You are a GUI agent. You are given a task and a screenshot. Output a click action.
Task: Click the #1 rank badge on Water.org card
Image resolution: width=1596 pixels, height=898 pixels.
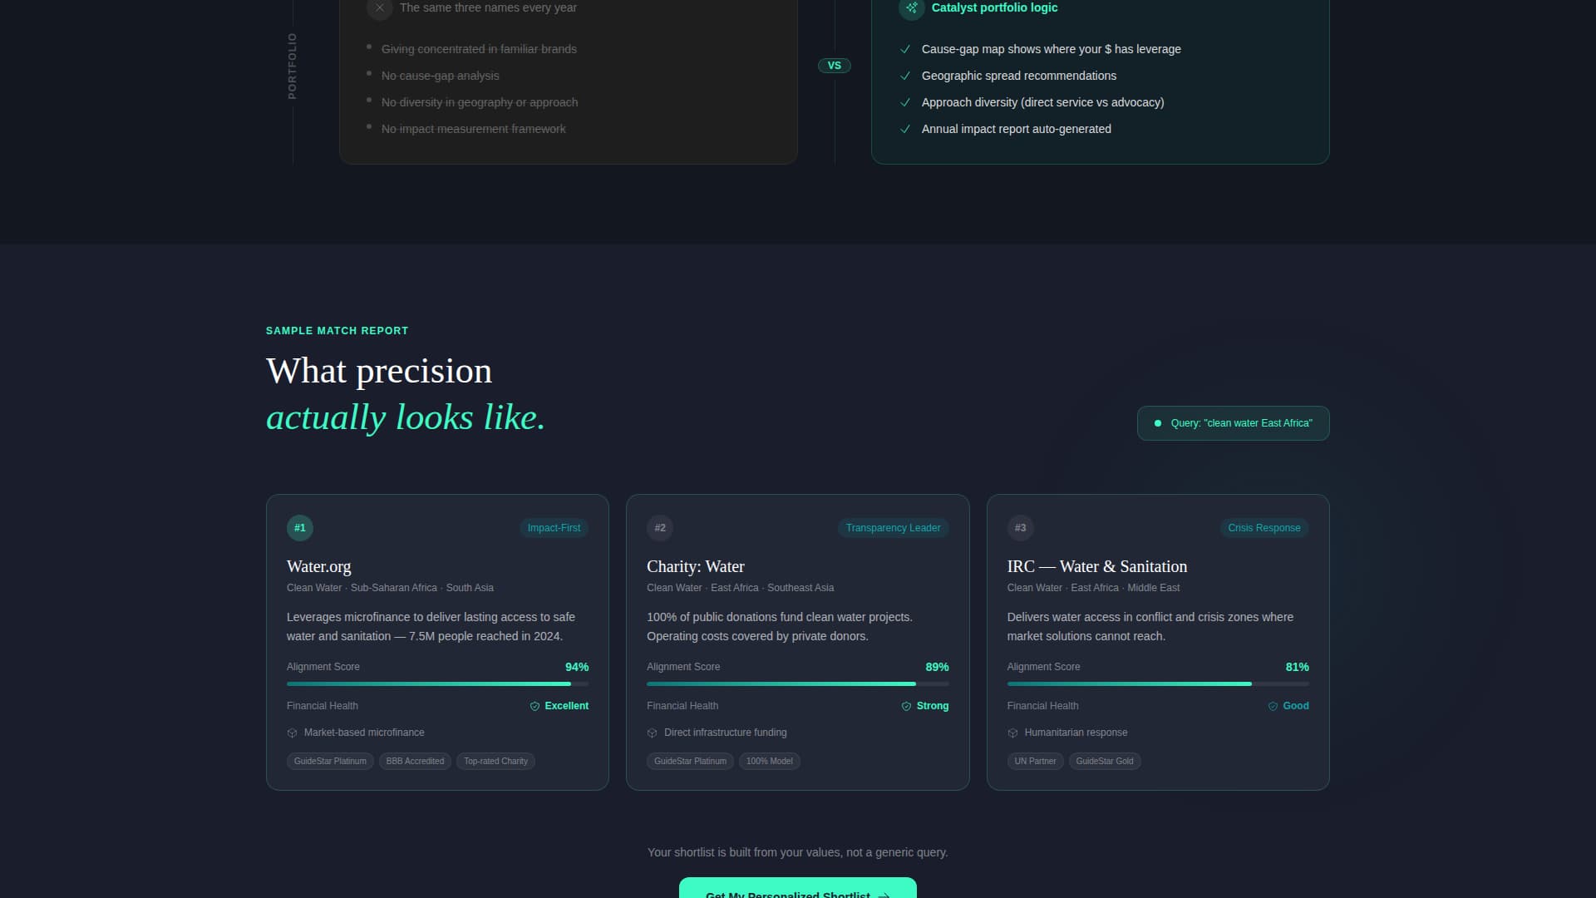pos(300,528)
